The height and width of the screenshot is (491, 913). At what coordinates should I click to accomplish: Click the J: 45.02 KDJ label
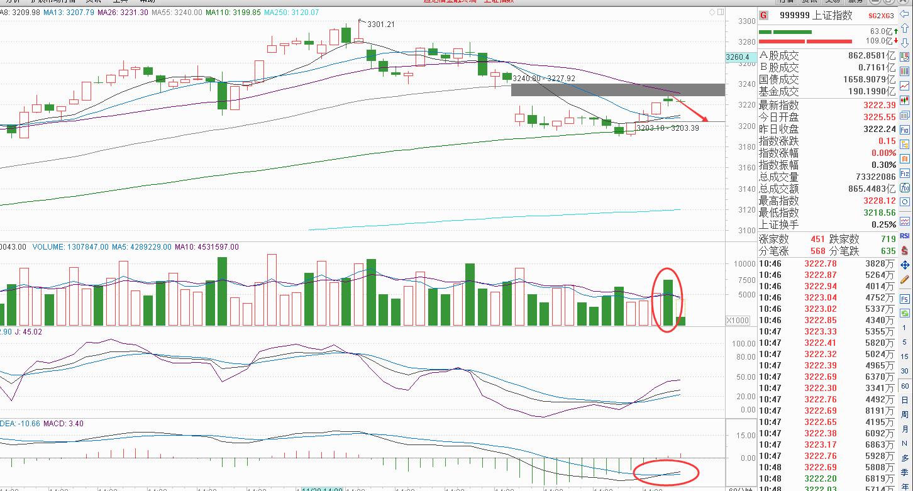pyautogui.click(x=28, y=331)
